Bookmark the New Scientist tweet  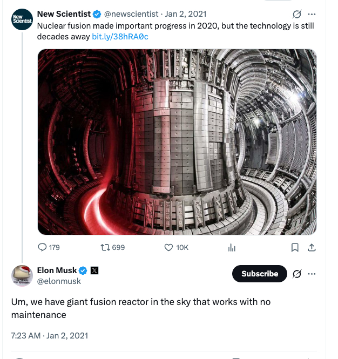tap(295, 247)
